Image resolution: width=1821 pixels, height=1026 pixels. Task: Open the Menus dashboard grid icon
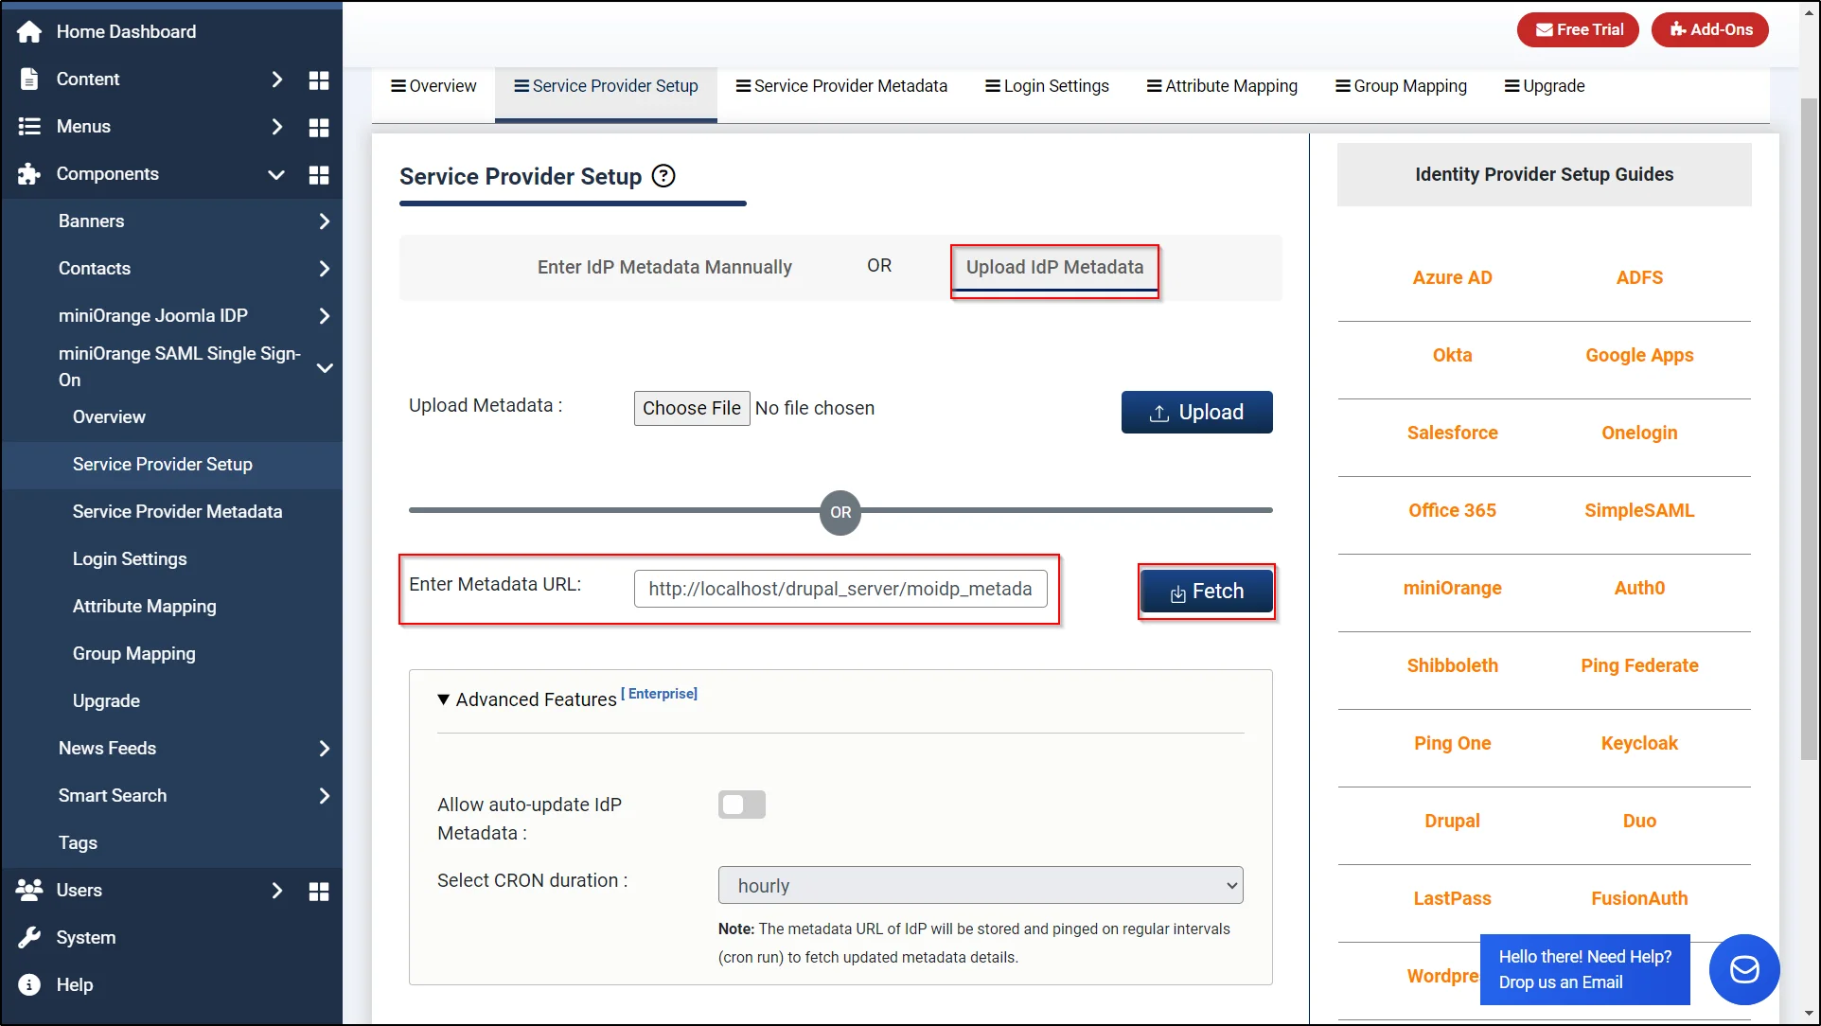(319, 128)
